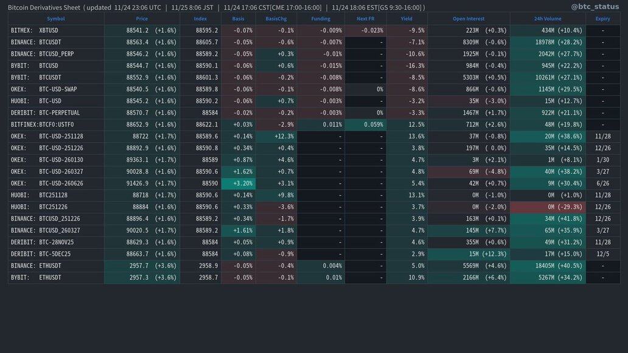Screen dimensions: 628x353
Task: Click the Expiry column header
Action: click(x=602, y=19)
